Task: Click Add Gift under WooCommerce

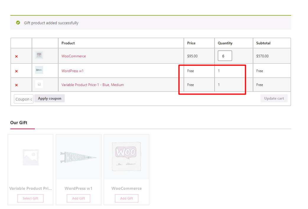Action: click(127, 198)
